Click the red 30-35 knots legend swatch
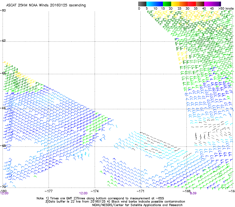The image size is (235, 207). pyautogui.click(x=192, y=4)
